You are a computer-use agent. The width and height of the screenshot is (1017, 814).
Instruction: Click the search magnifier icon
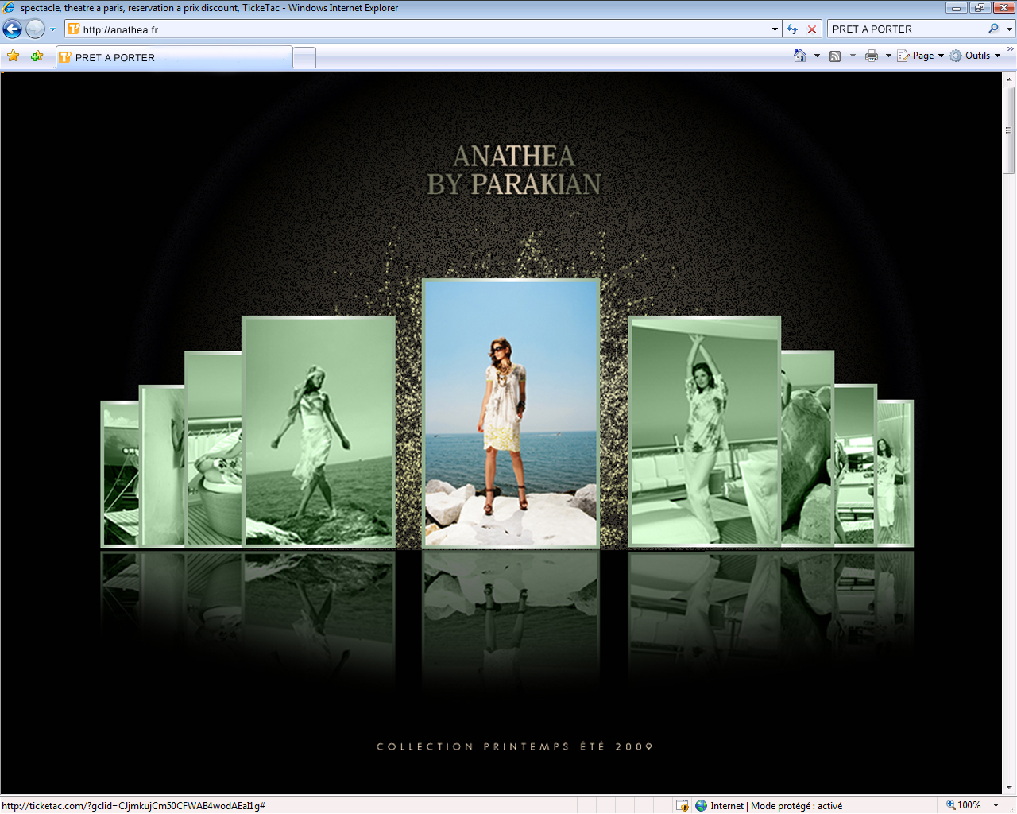(x=993, y=29)
